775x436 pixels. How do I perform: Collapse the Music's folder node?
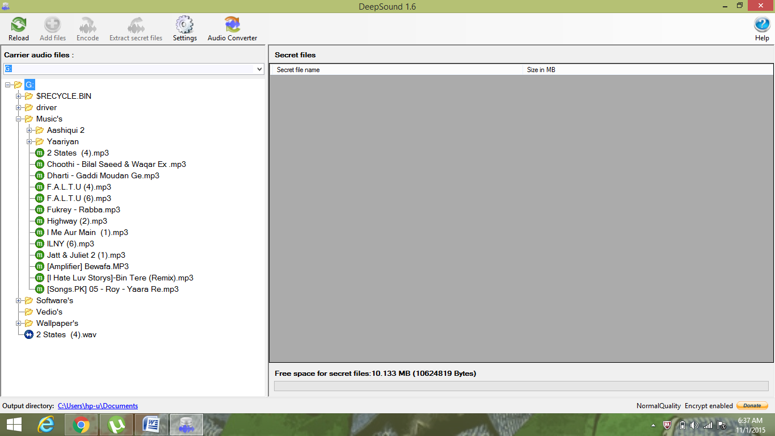point(18,119)
